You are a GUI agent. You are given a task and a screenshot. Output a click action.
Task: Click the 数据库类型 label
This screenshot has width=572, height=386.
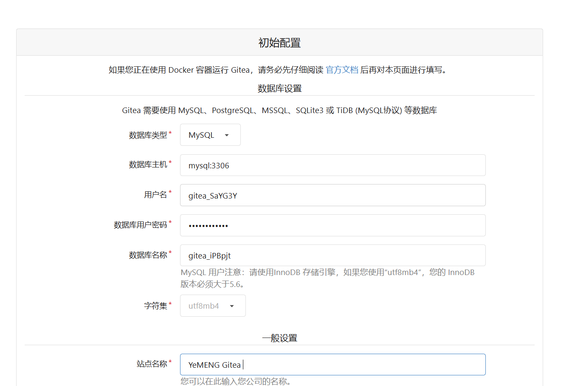click(148, 135)
